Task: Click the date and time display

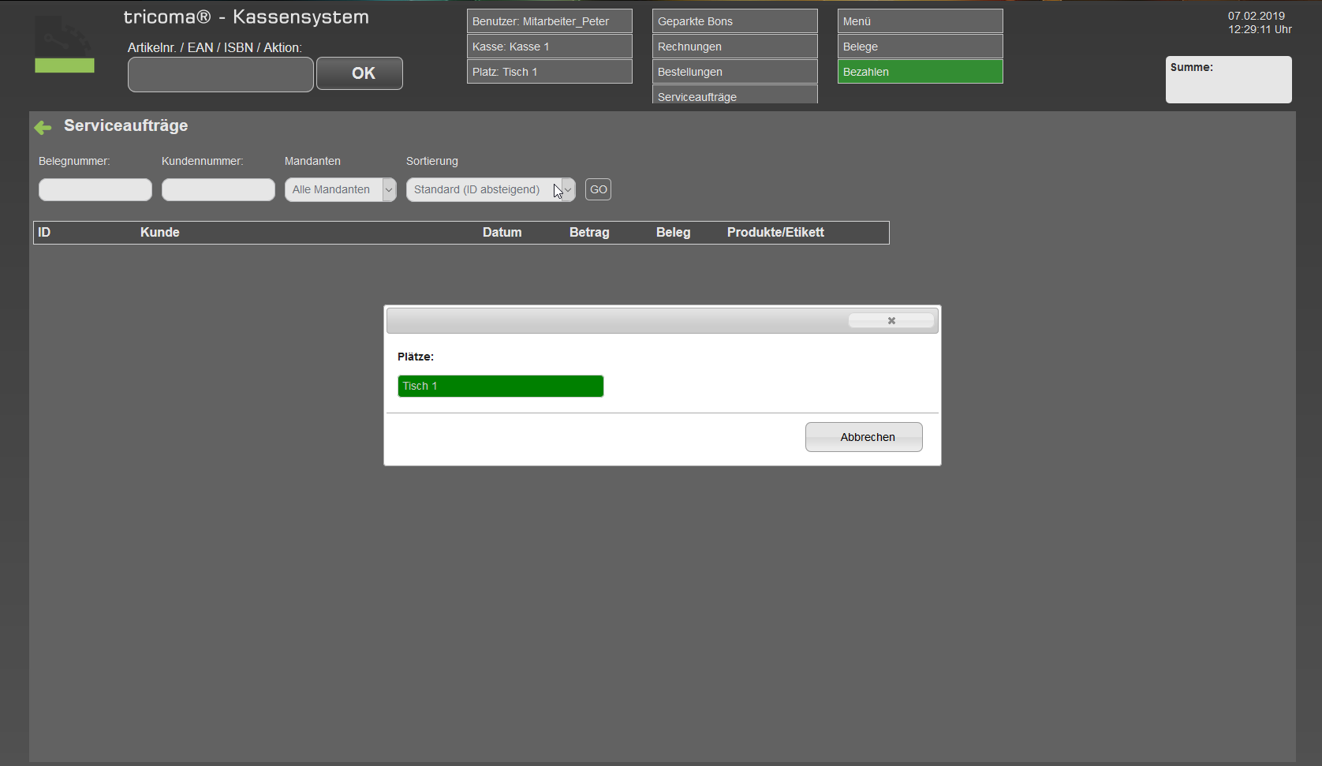Action: (x=1260, y=23)
